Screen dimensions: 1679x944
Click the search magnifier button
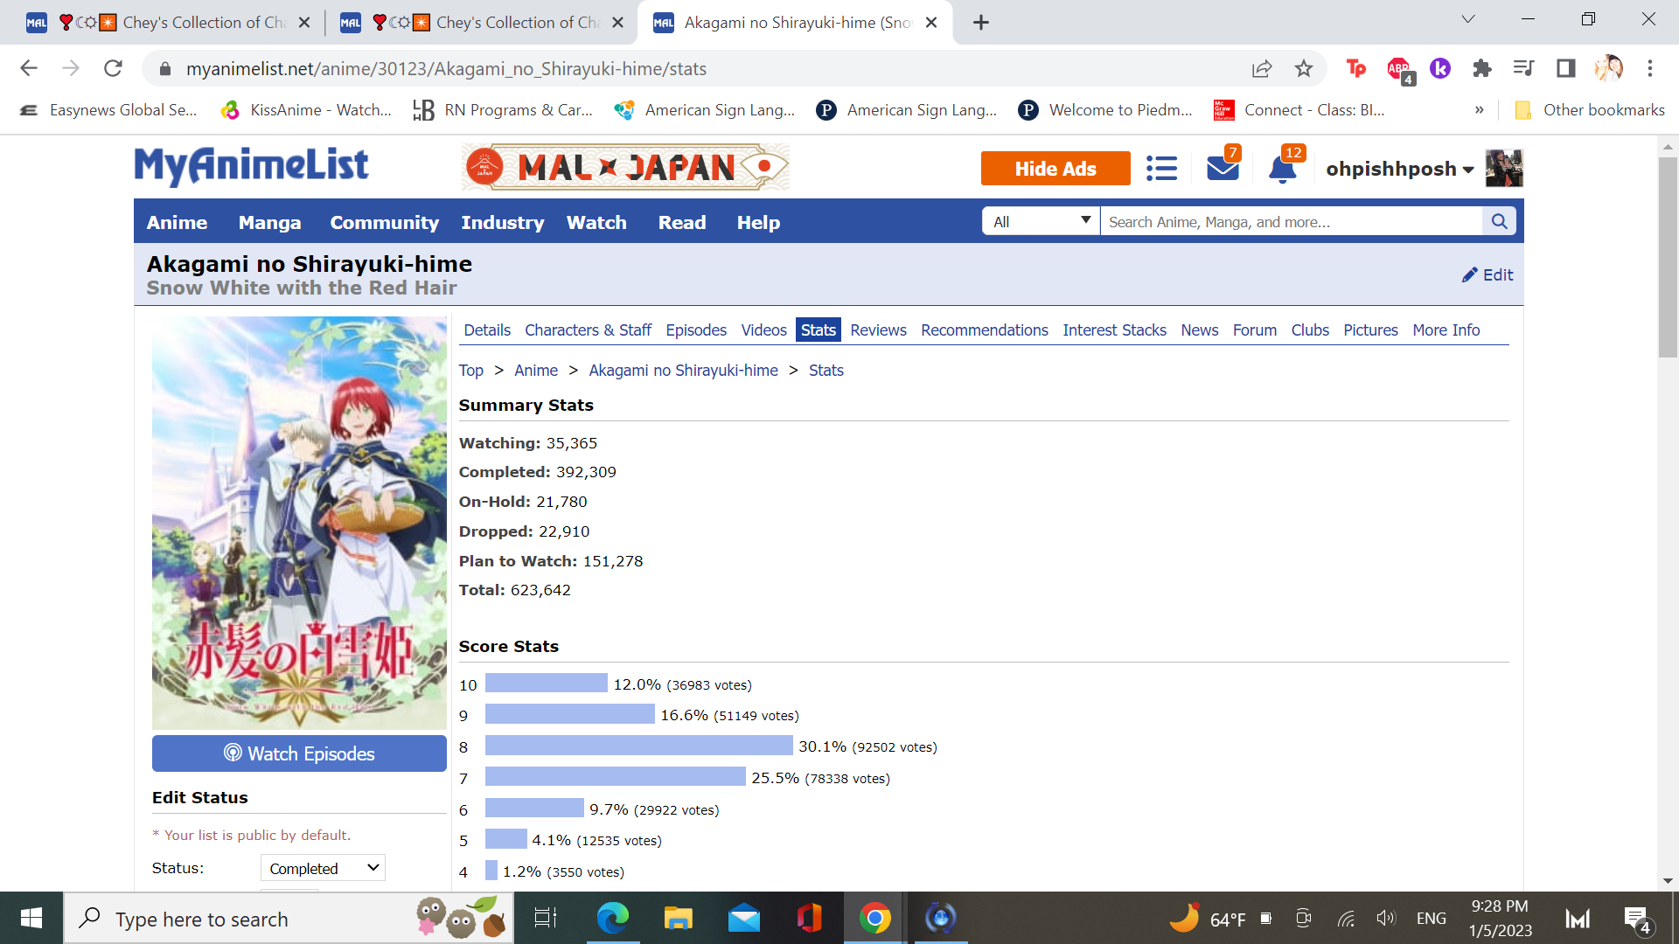pyautogui.click(x=1499, y=222)
